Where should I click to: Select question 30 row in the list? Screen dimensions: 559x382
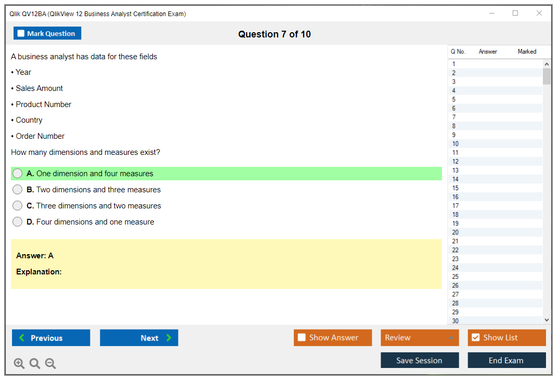click(x=456, y=321)
